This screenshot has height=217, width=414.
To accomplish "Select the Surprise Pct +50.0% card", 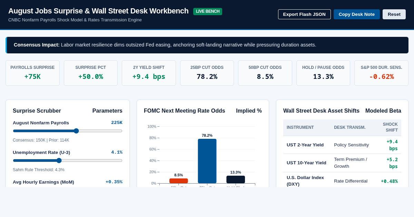I will pos(91,73).
